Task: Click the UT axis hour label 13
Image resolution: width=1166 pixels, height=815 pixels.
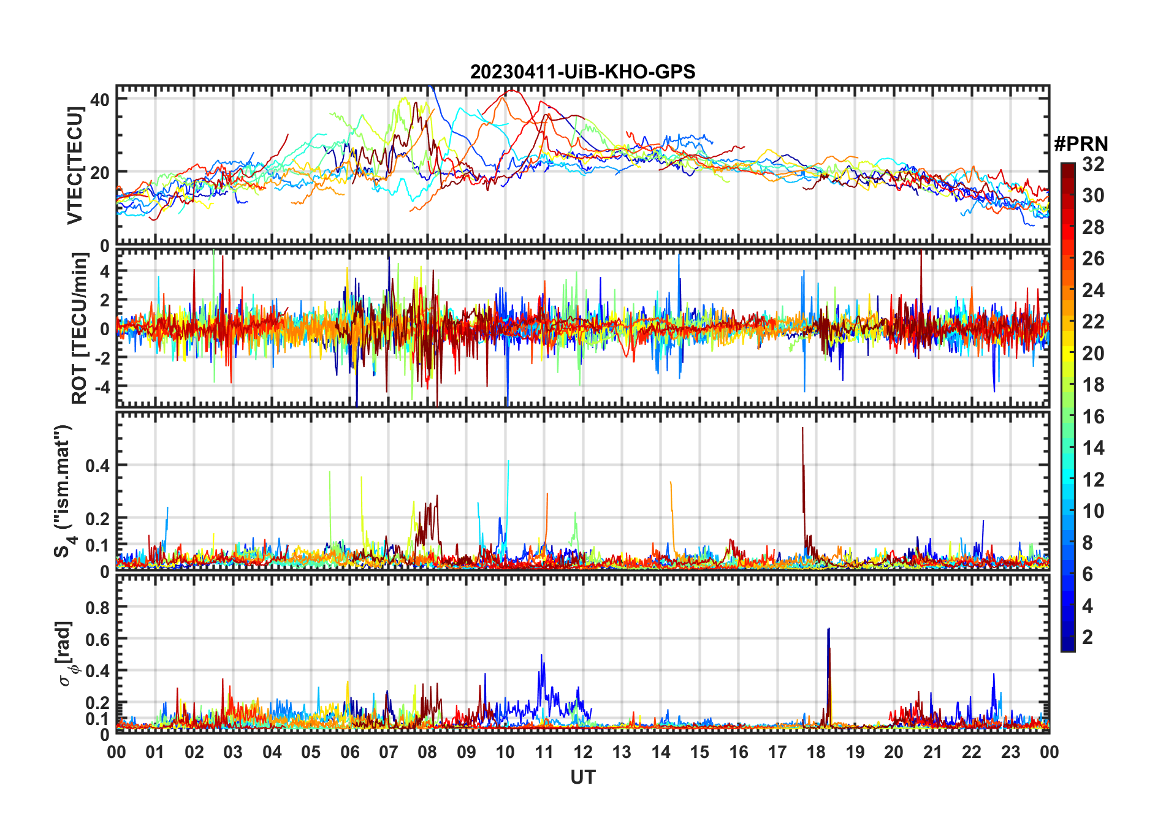Action: point(622,752)
